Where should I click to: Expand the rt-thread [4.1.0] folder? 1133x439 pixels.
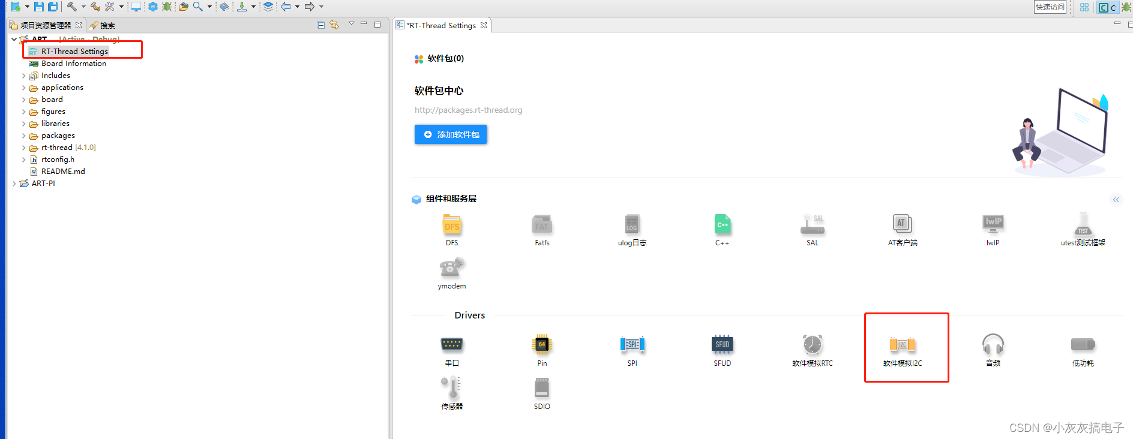pos(24,148)
